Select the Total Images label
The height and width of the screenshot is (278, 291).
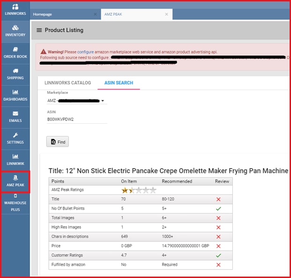(63, 218)
